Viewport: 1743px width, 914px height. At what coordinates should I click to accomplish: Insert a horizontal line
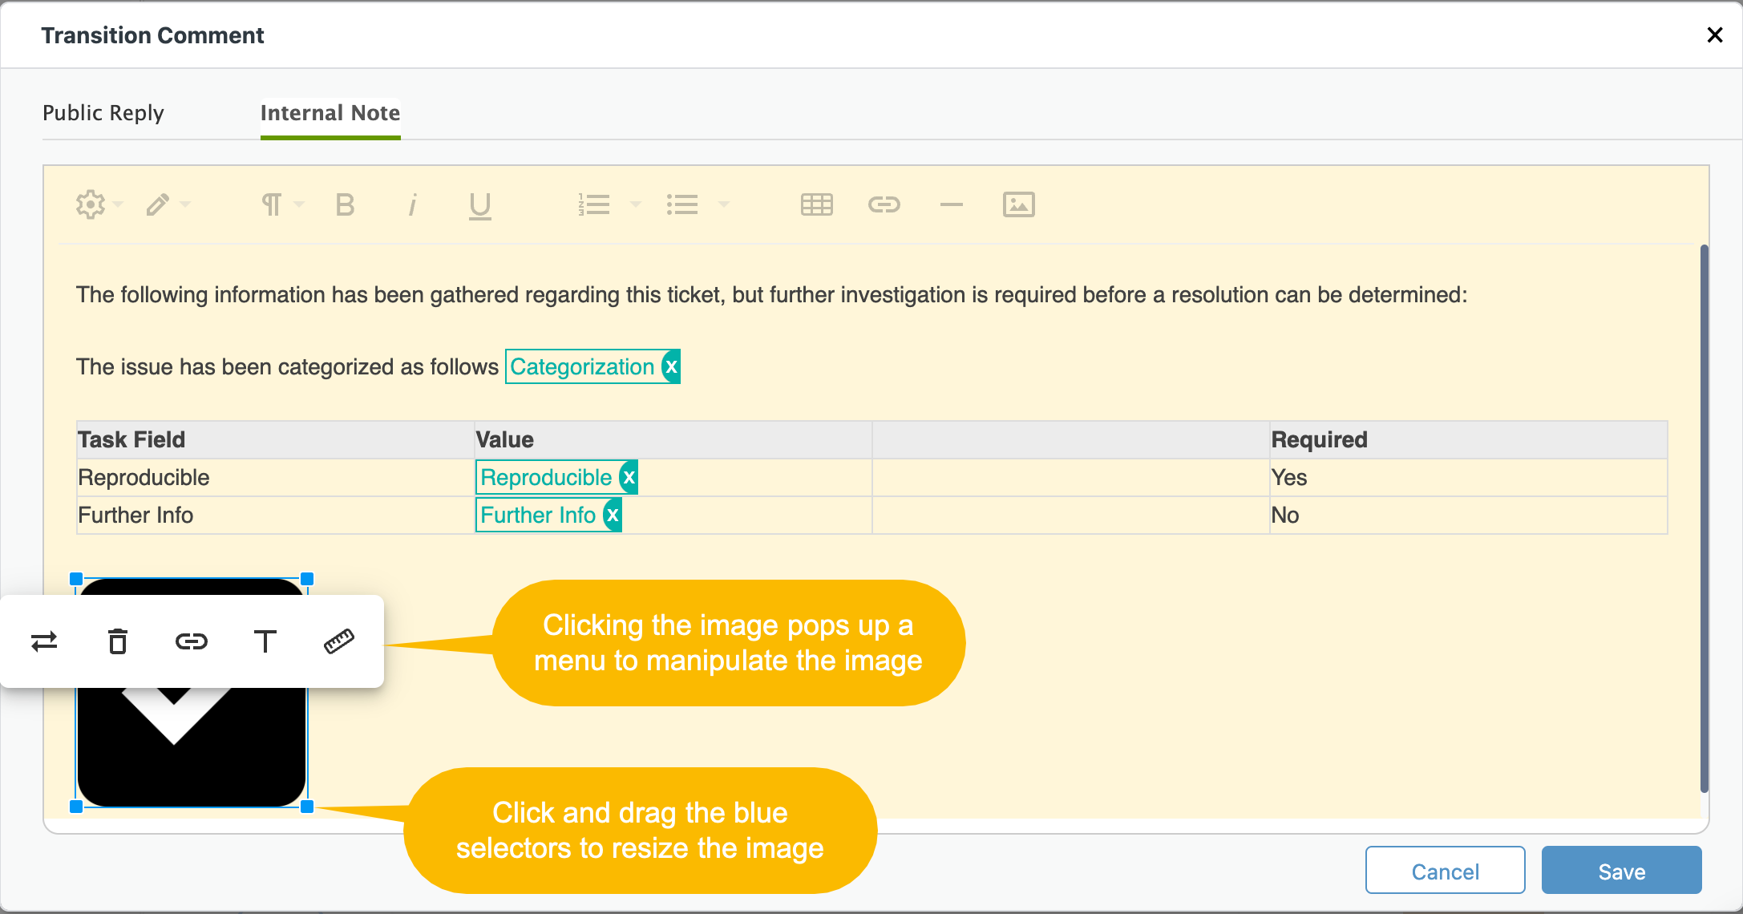tap(952, 204)
